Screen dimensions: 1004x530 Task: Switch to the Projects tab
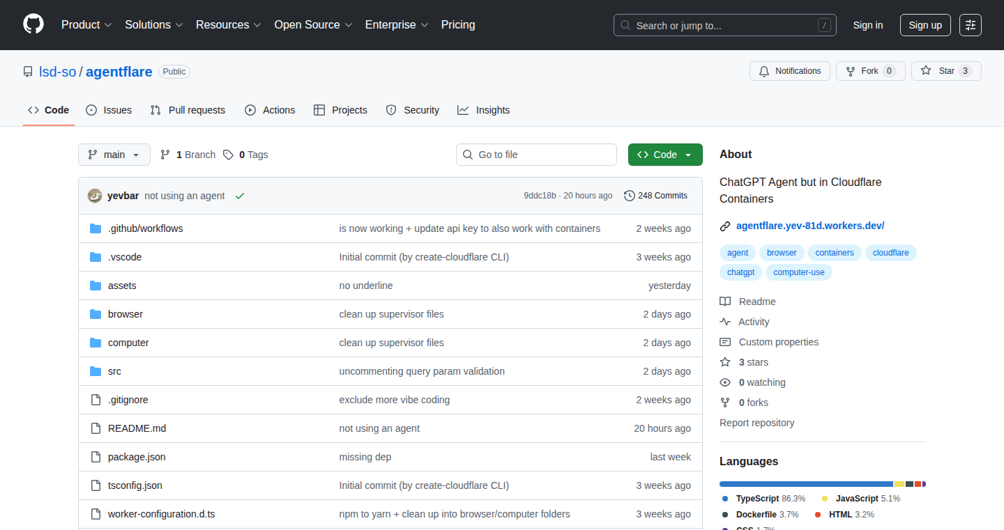tap(340, 110)
